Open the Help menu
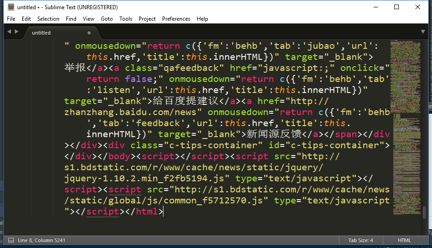This screenshot has height=248, width=432. (202, 19)
